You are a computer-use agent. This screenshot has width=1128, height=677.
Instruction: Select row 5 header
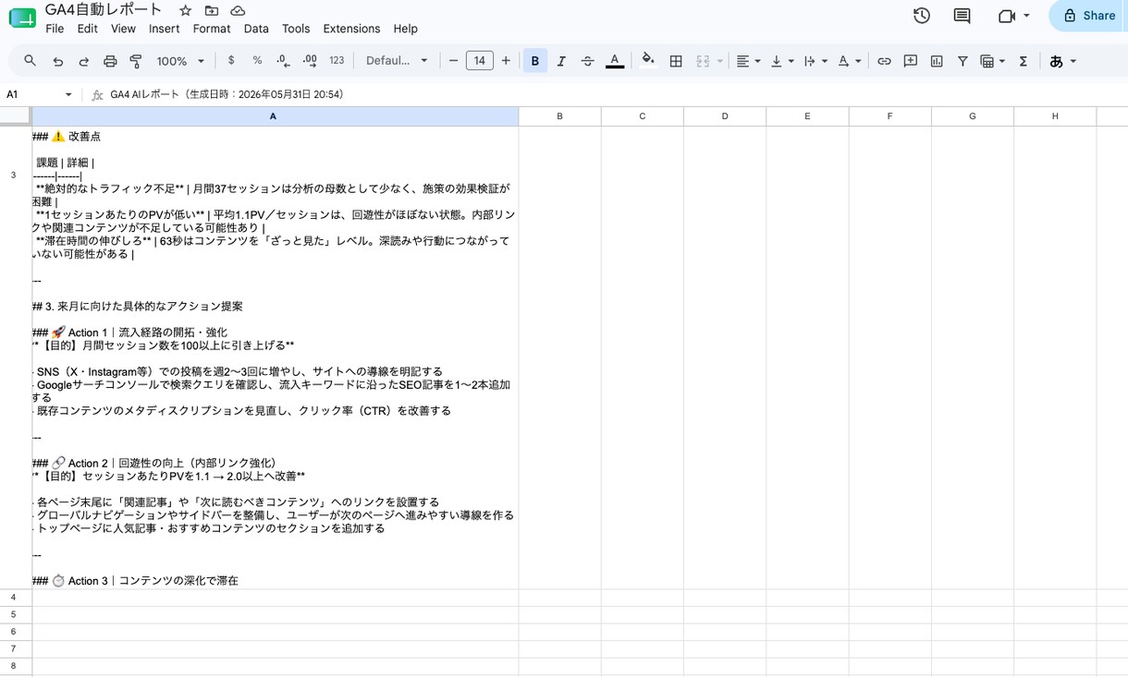pyautogui.click(x=15, y=614)
